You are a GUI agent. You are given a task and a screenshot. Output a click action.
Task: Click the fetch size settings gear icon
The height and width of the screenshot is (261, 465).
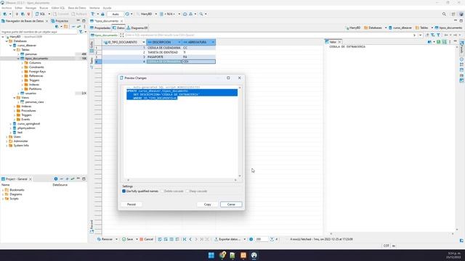pyautogui.click(x=251, y=239)
